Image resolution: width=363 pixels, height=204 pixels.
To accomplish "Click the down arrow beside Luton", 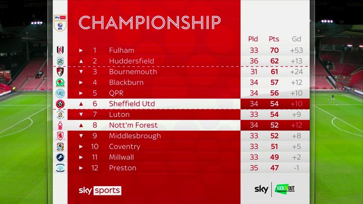I will (x=81, y=114).
